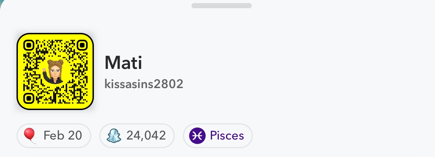
Task: Tap the username kissasins2802
Action: [x=144, y=84]
